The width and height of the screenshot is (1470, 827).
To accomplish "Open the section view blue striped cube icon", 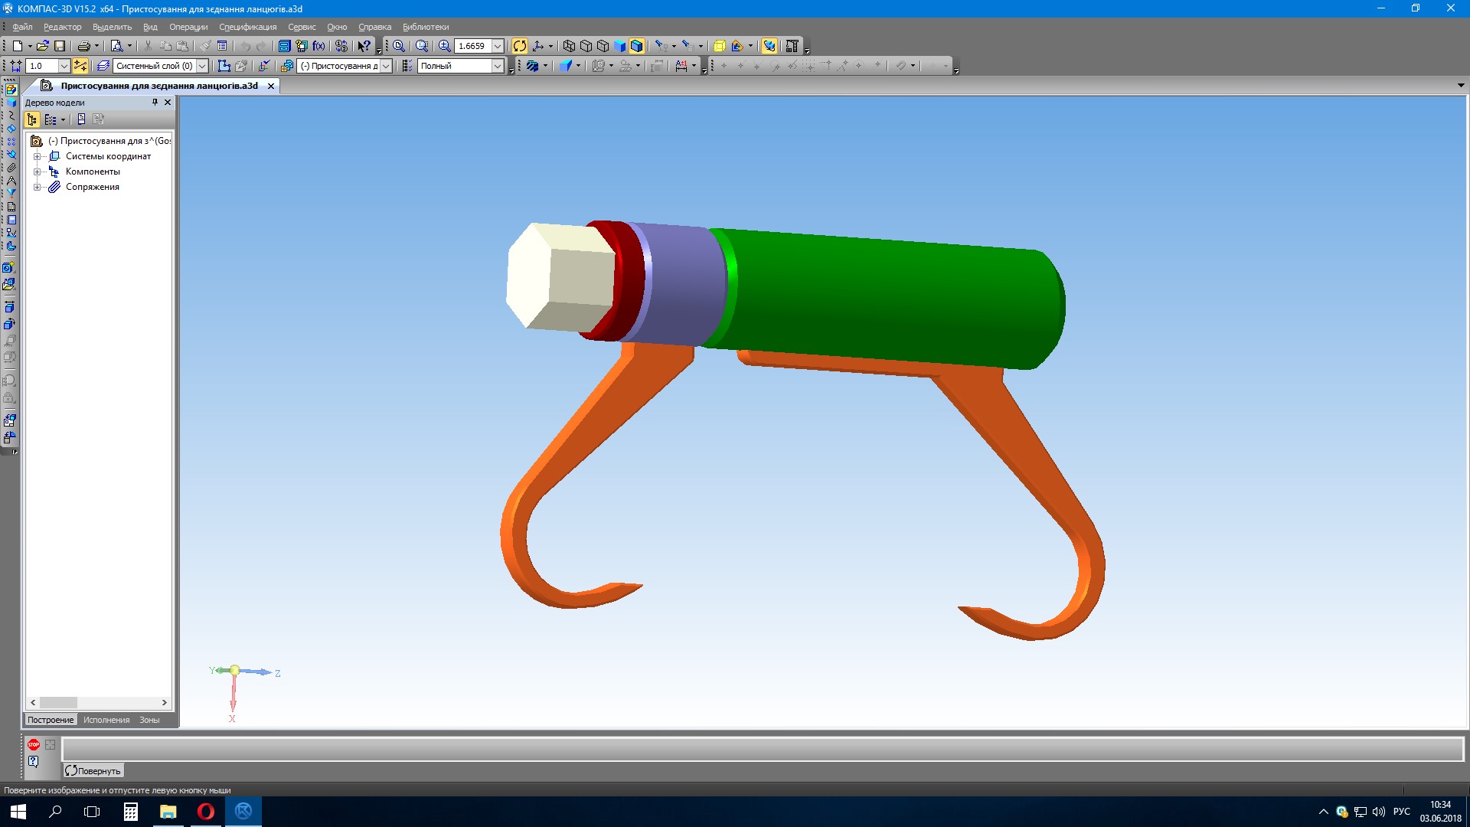I will [x=533, y=66].
